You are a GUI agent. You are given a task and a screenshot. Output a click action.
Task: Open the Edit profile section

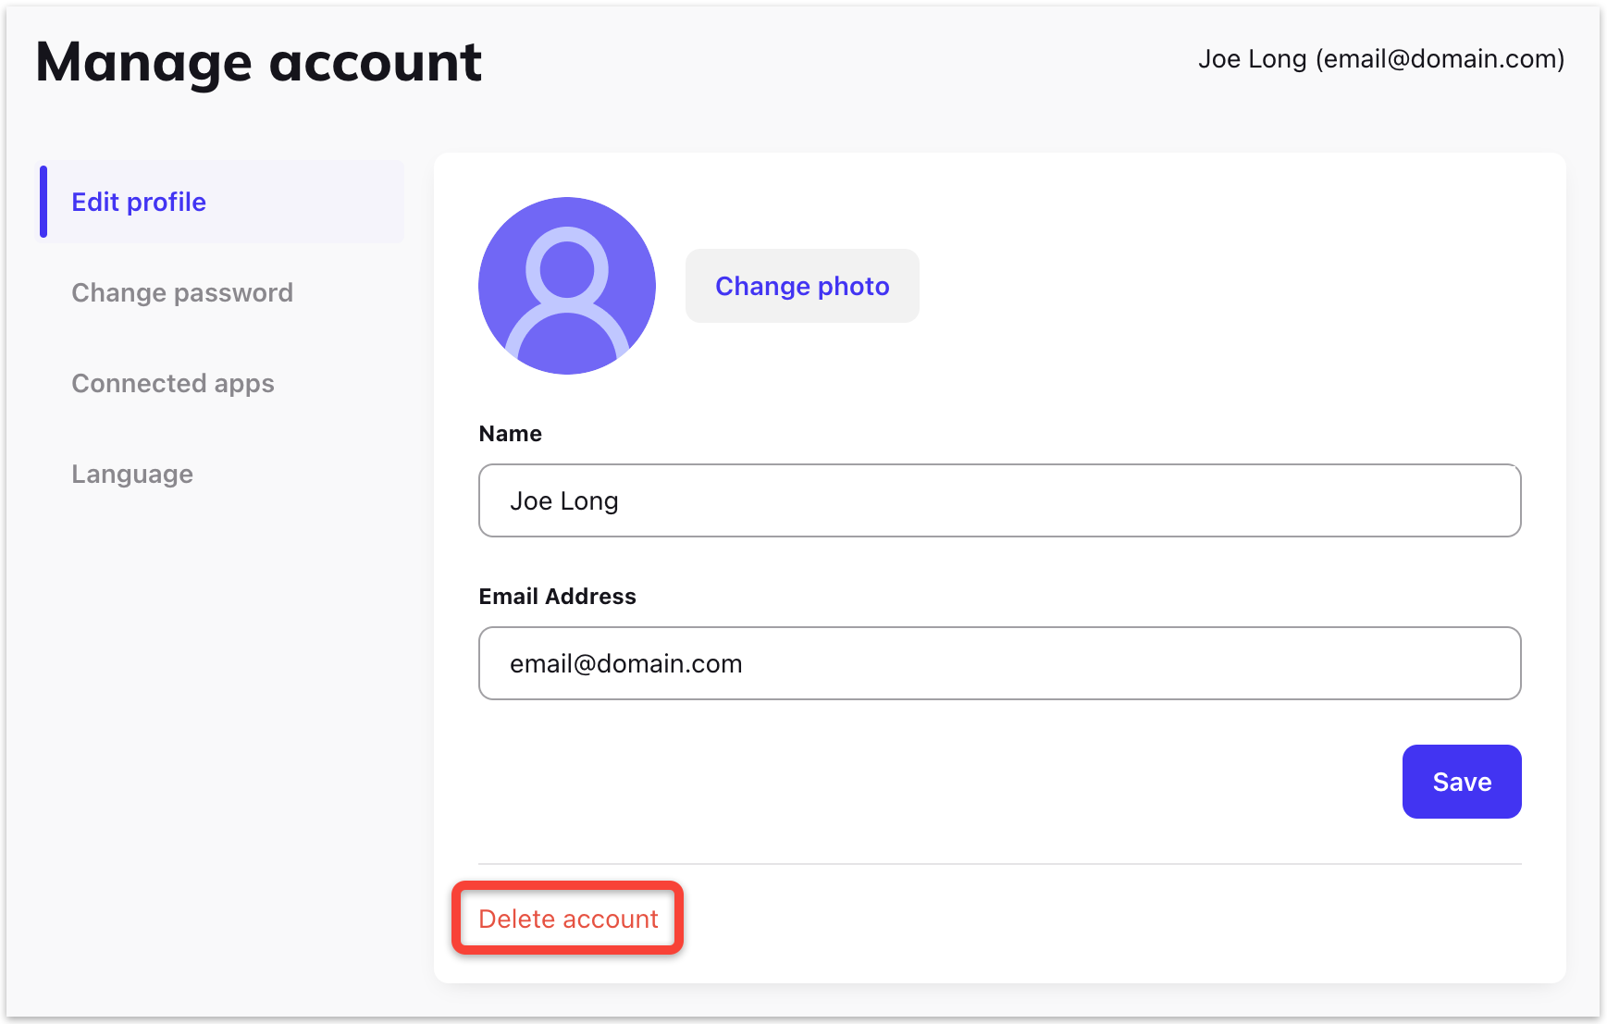139,202
